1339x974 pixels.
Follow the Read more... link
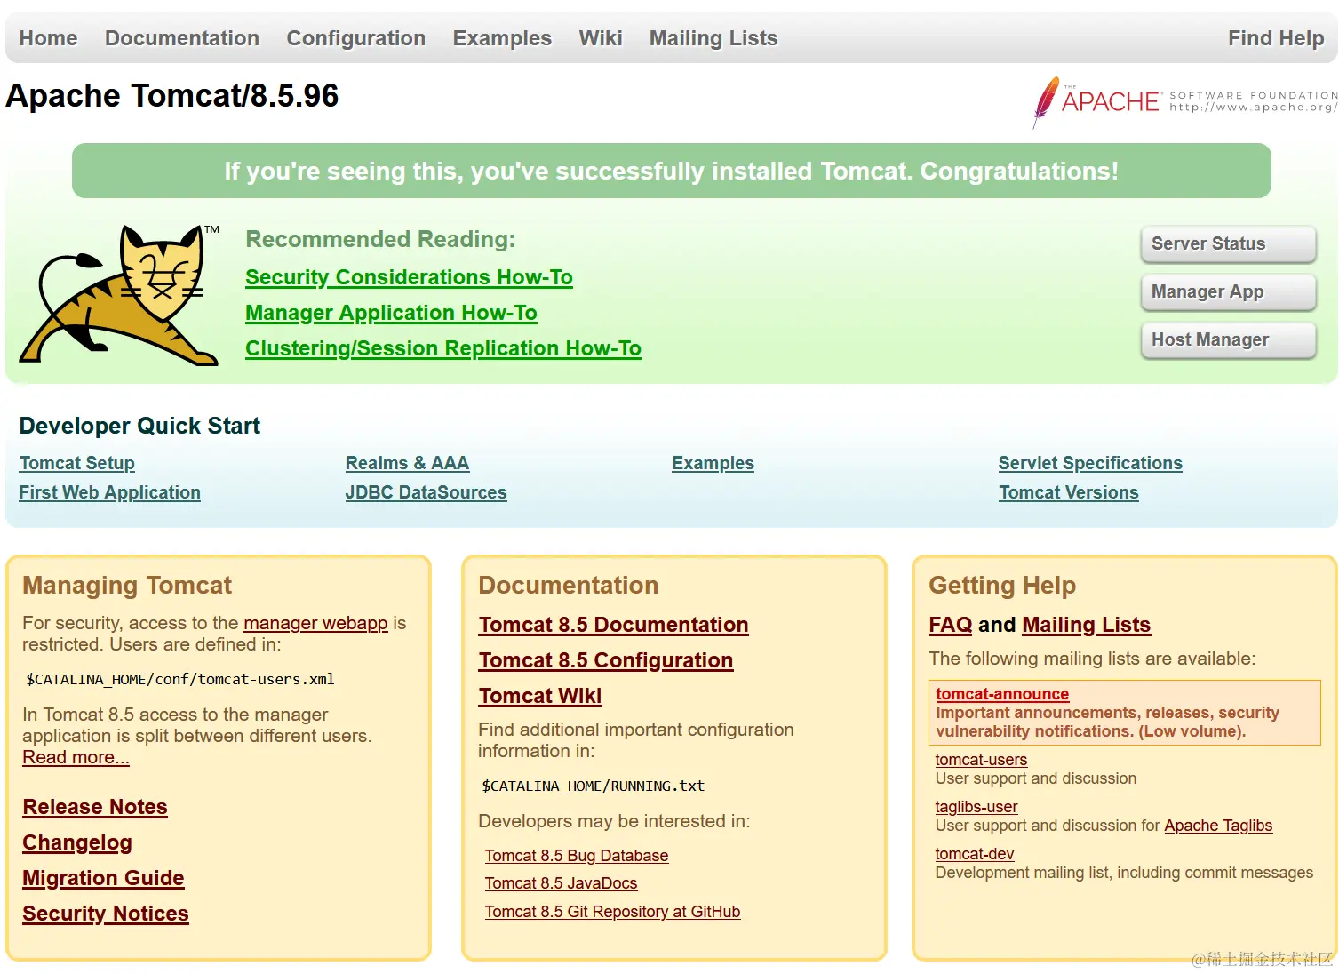[x=76, y=757]
